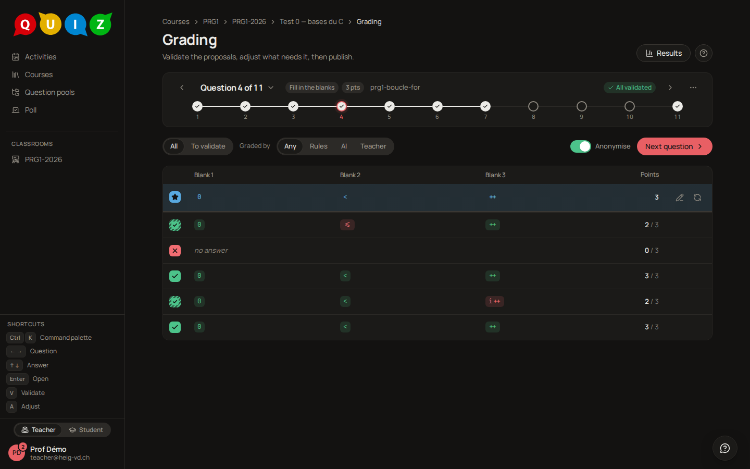The height and width of the screenshot is (469, 750).
Task: Click the Next question button
Action: tap(674, 146)
